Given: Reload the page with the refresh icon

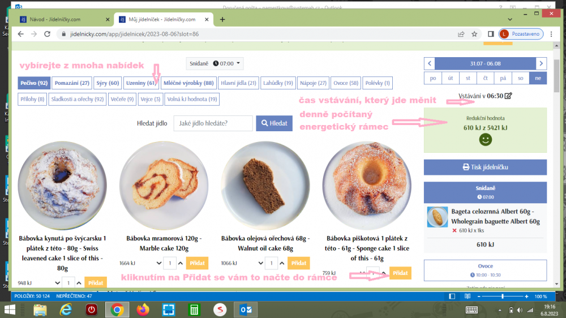Looking at the screenshot, I should click(x=49, y=34).
